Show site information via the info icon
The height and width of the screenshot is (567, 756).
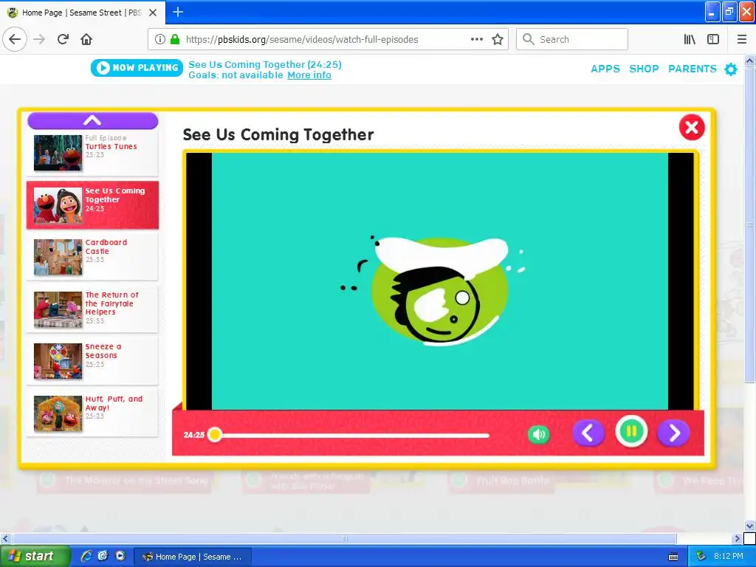pyautogui.click(x=160, y=40)
